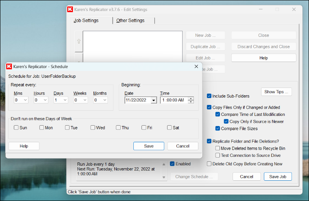Toggle the Enabled checkbox

[172, 164]
